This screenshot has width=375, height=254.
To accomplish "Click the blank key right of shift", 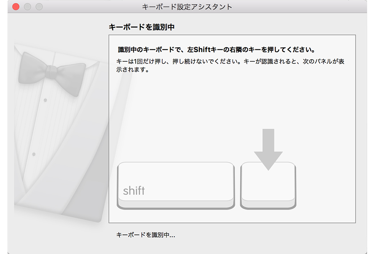I will pyautogui.click(x=268, y=186).
